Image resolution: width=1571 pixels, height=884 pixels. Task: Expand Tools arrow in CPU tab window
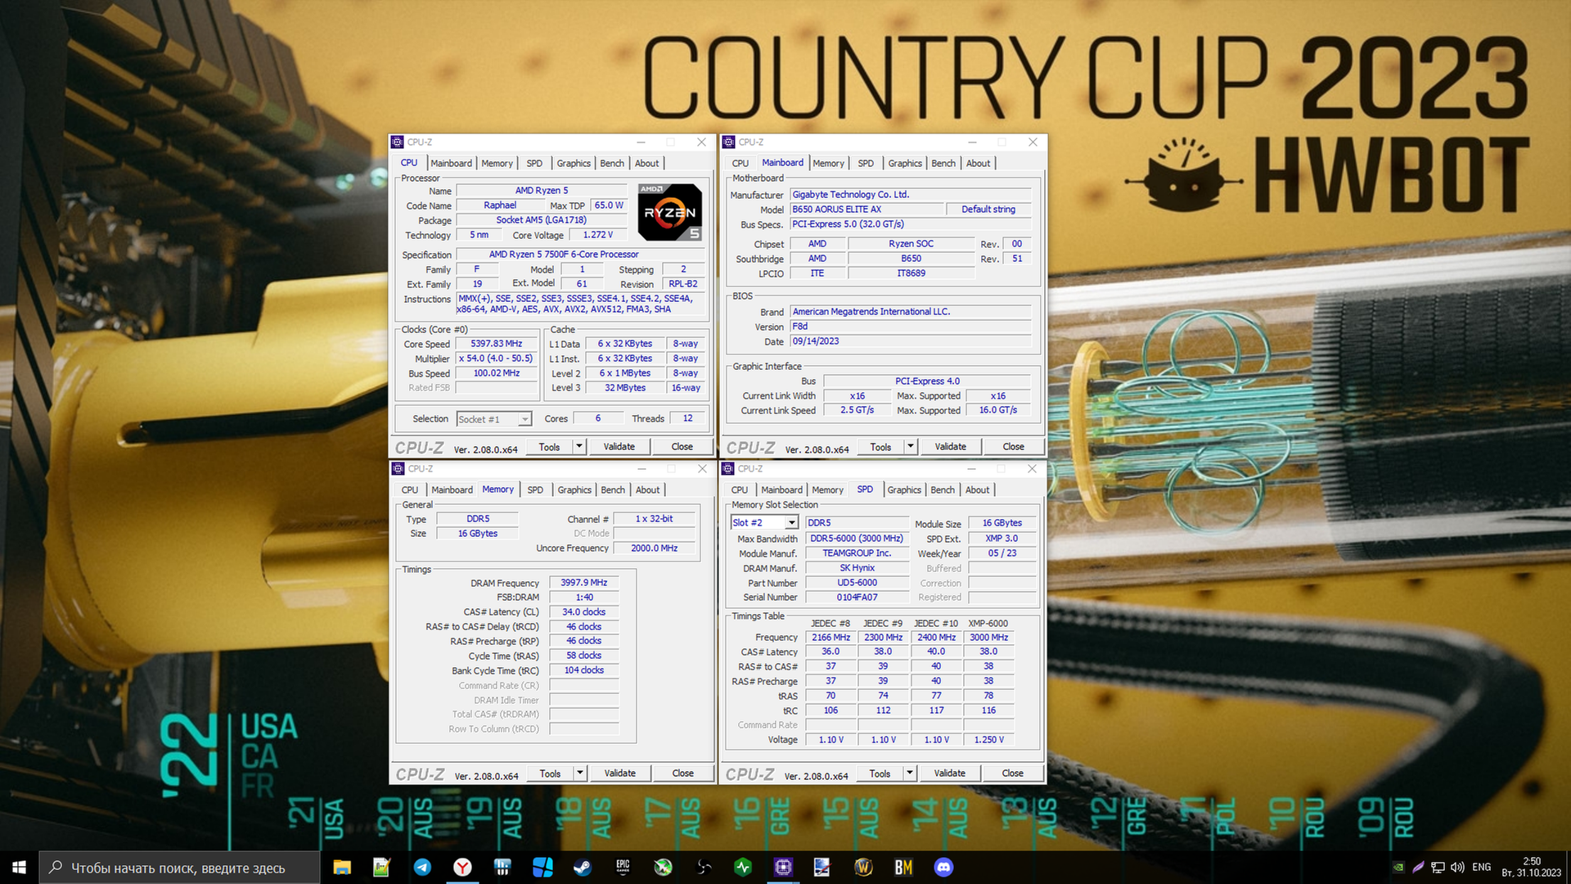pyautogui.click(x=579, y=447)
